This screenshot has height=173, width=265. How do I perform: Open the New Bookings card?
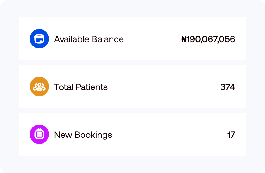[145, 135]
